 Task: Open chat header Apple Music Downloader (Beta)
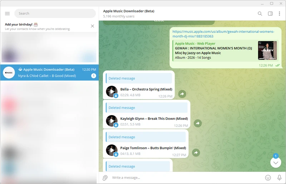129,11
